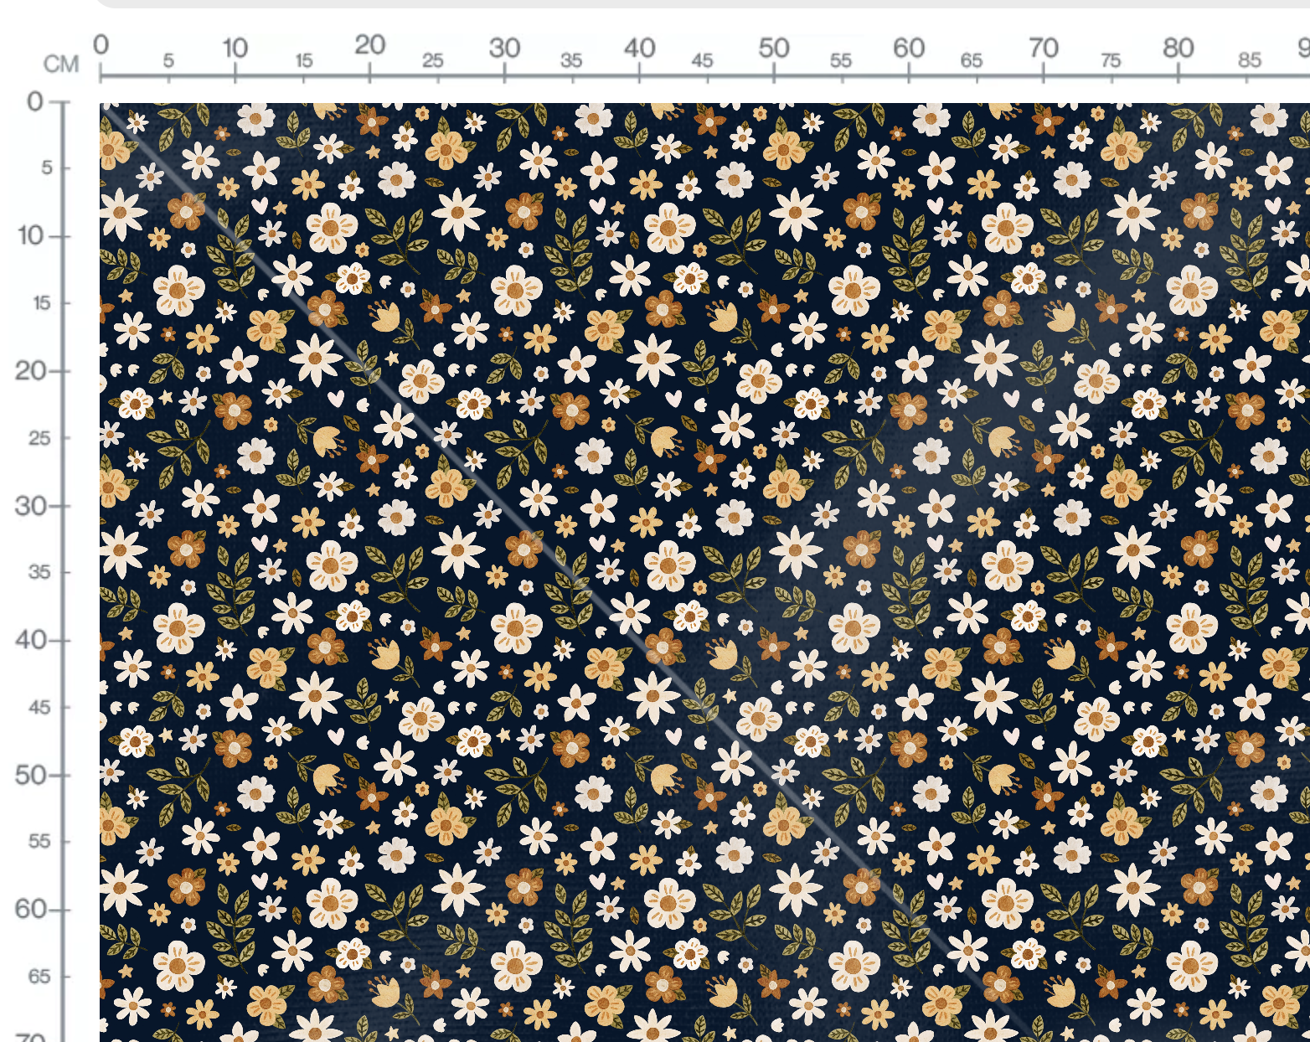Click the 20 mark on horizontal ruler
Viewport: 1310px width, 1042px height.
click(369, 45)
